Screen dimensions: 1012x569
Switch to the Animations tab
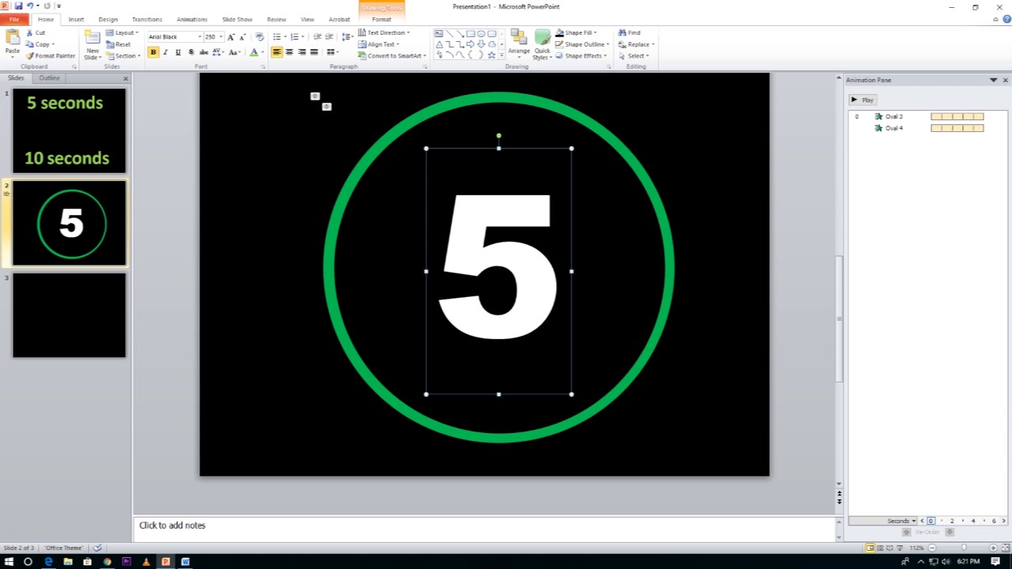click(x=192, y=19)
